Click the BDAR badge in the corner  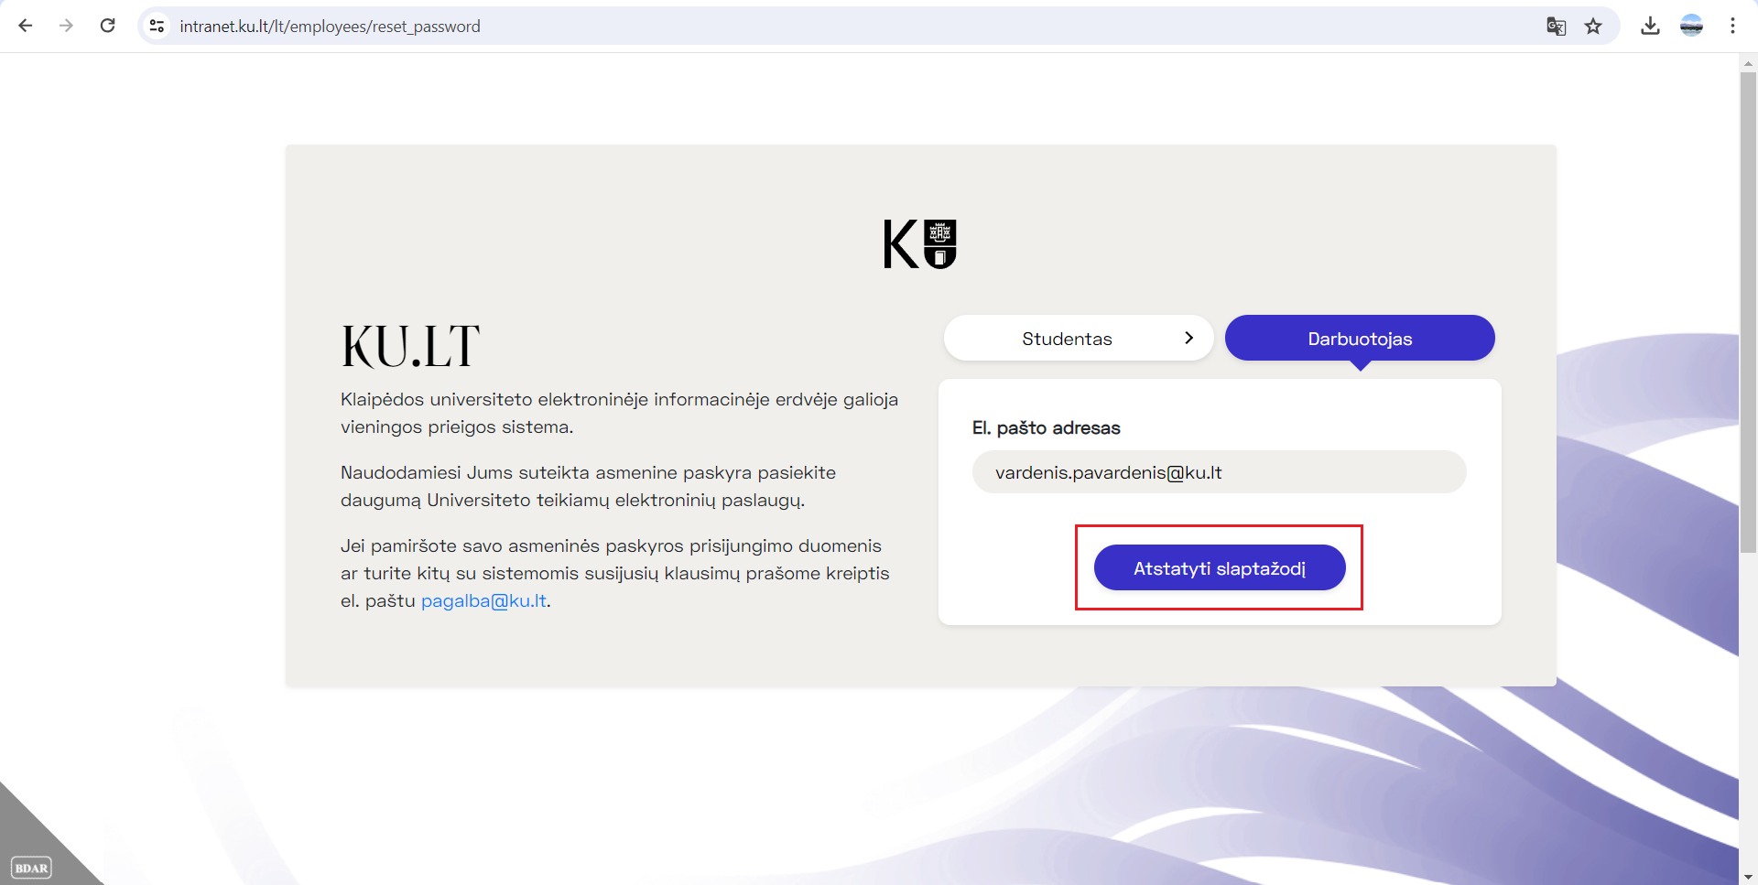32,868
